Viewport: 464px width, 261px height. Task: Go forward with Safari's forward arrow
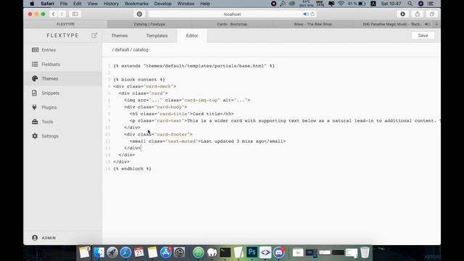62,14
